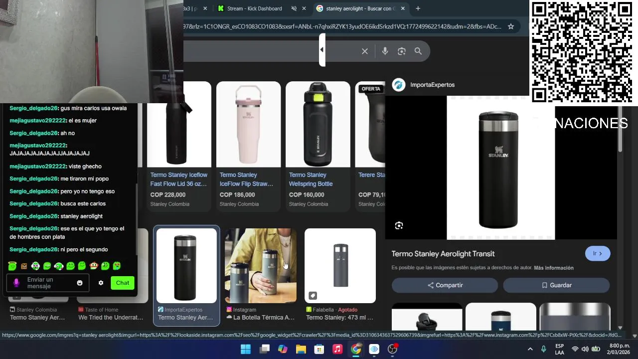Screen dimensions: 638x359
Task: Open ImportaExpertos source in preview panel
Action: [424, 85]
